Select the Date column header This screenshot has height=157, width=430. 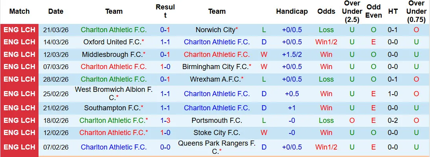point(56,11)
